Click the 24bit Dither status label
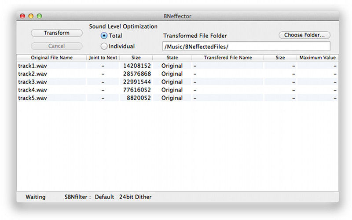The height and width of the screenshot is (220, 352). [x=136, y=197]
